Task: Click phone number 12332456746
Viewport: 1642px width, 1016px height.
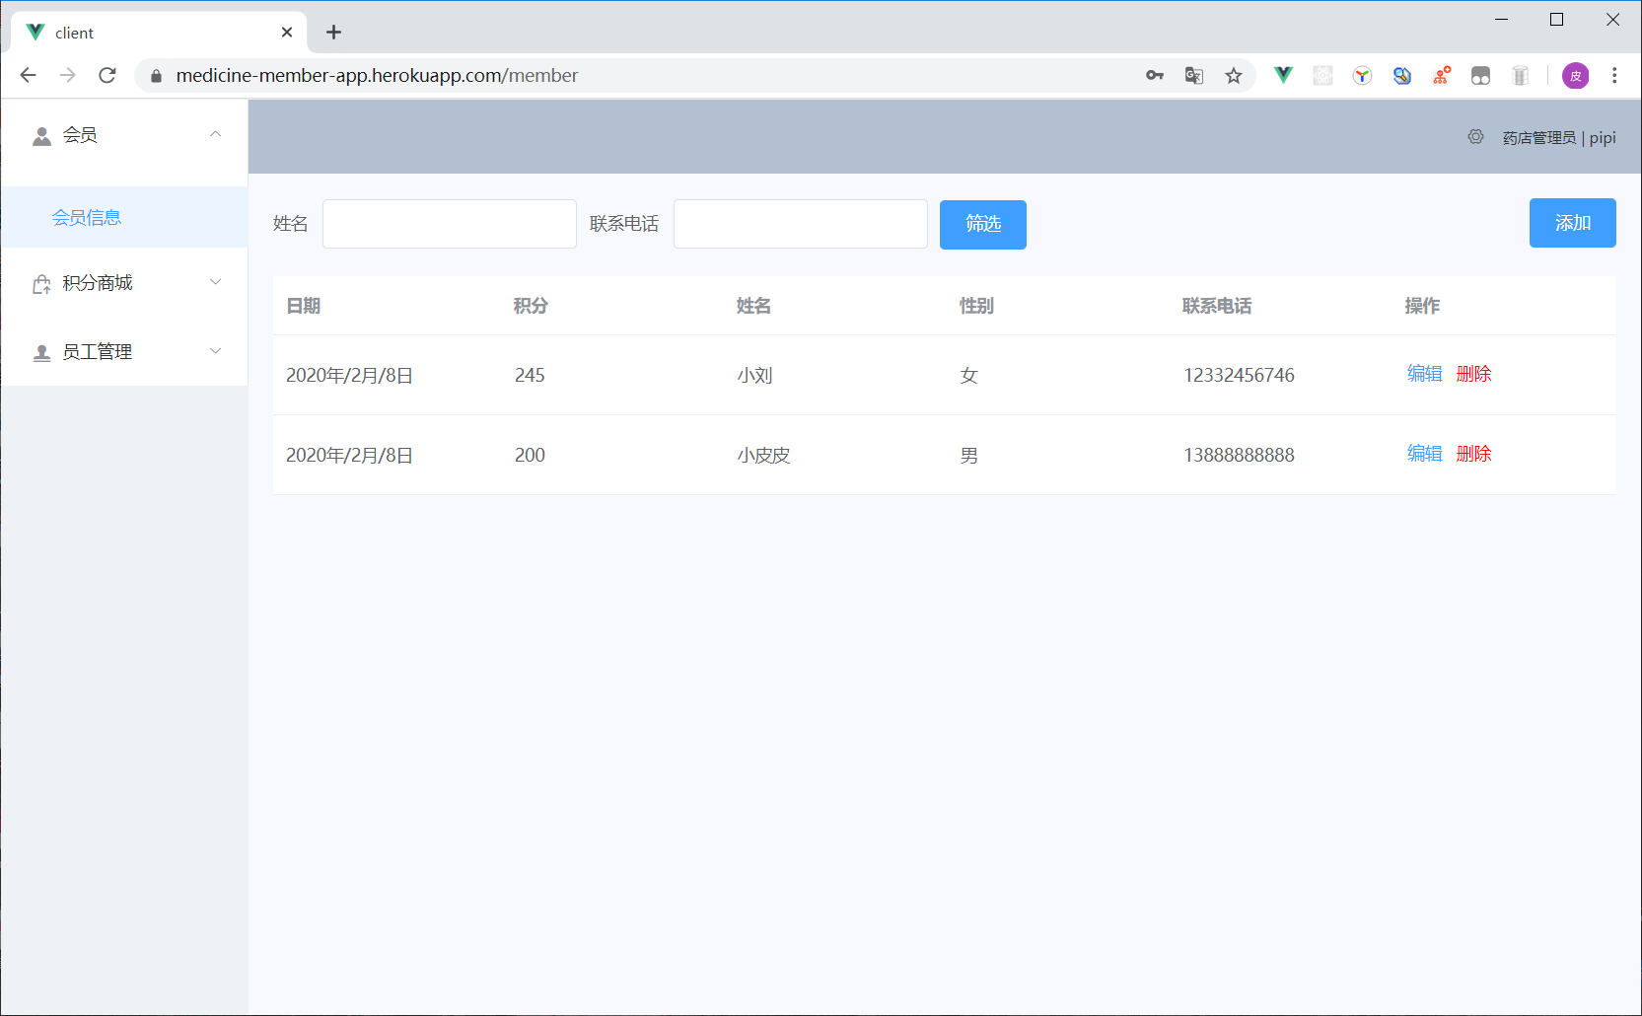Action: coord(1239,375)
